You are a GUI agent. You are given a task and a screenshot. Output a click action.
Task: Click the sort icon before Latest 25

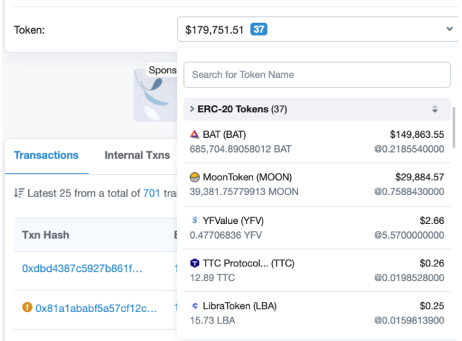point(18,194)
